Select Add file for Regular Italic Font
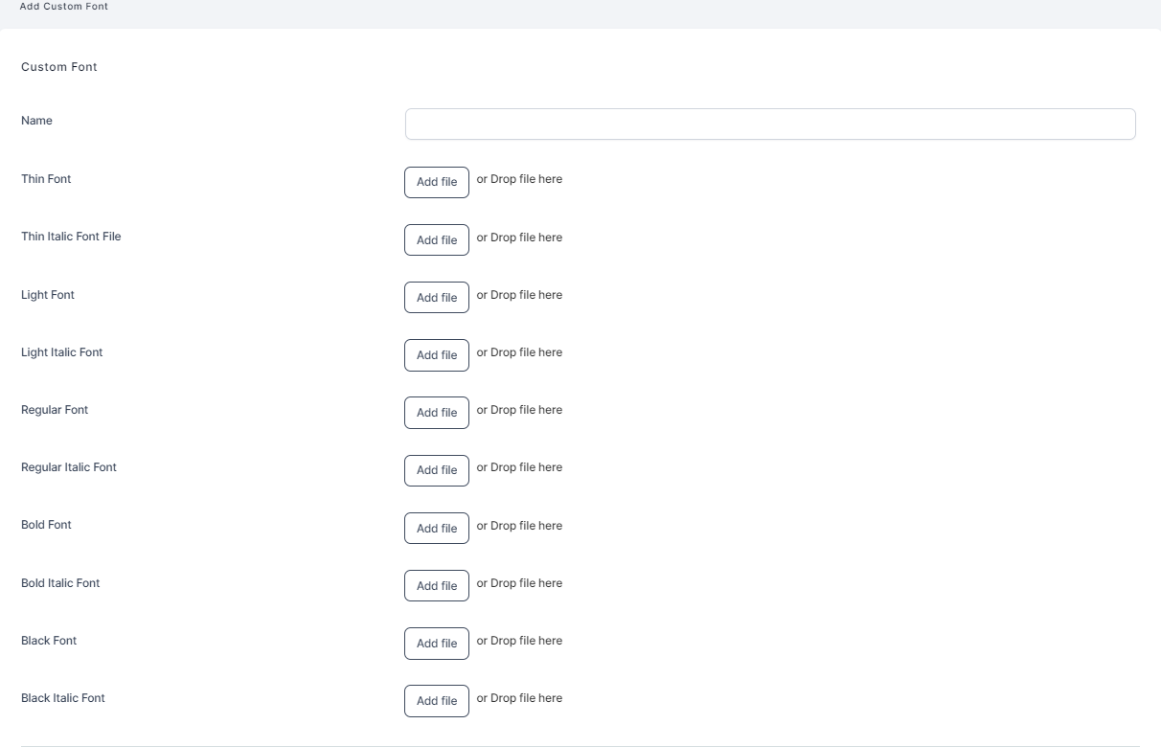1161x747 pixels. coord(436,470)
